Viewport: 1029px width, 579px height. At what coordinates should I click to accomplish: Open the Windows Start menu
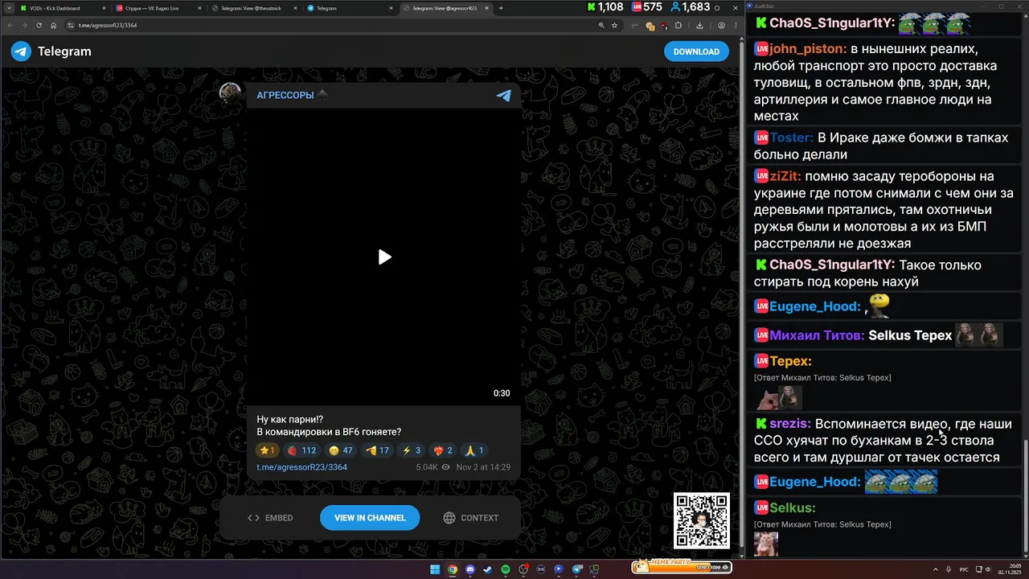435,569
